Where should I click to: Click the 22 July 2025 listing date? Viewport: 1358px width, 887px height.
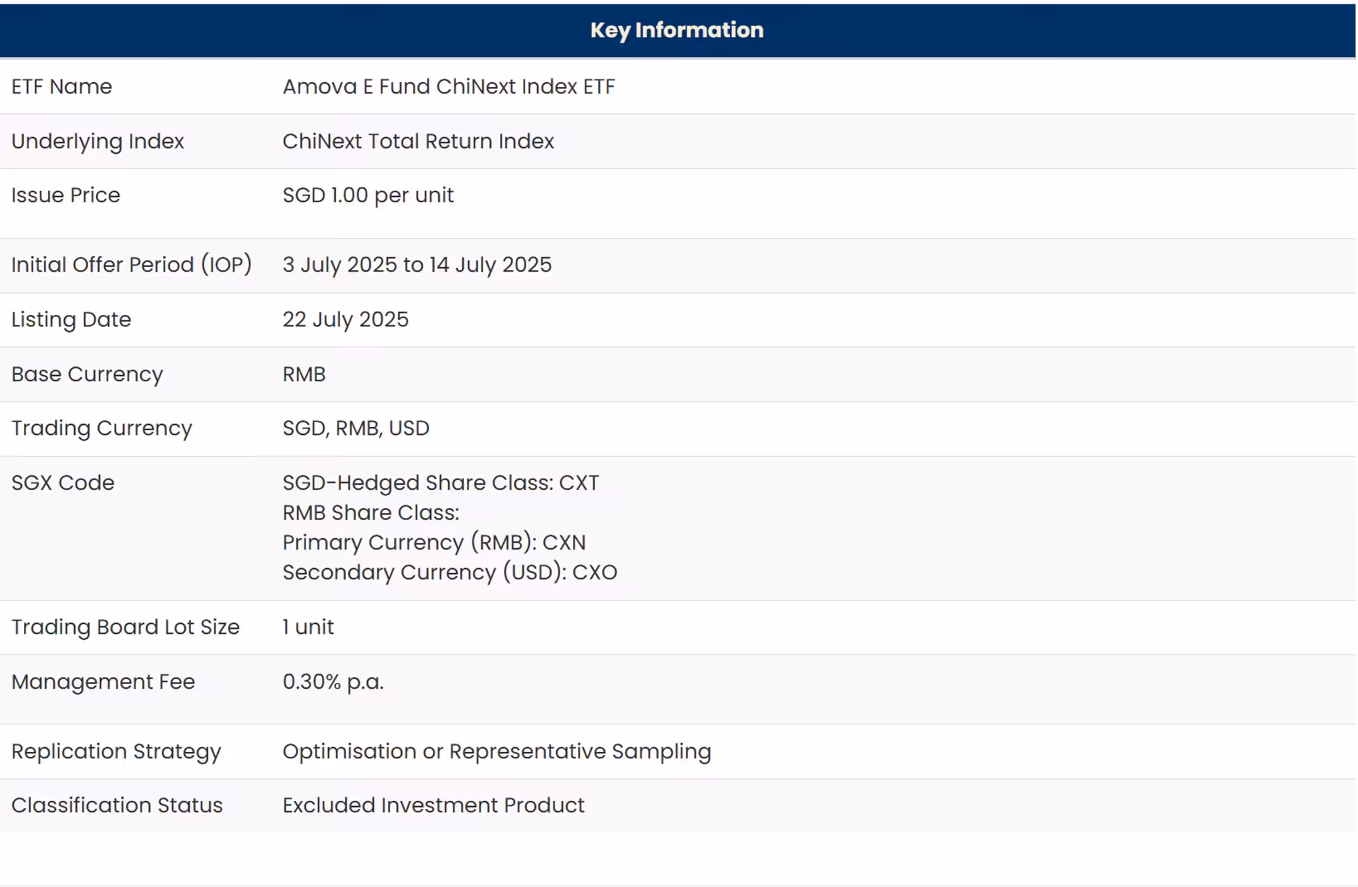pyautogui.click(x=345, y=320)
